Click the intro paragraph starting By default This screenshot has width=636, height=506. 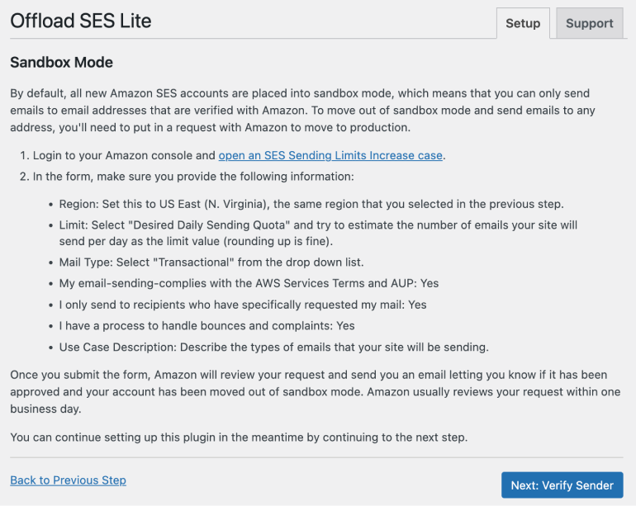coord(302,111)
